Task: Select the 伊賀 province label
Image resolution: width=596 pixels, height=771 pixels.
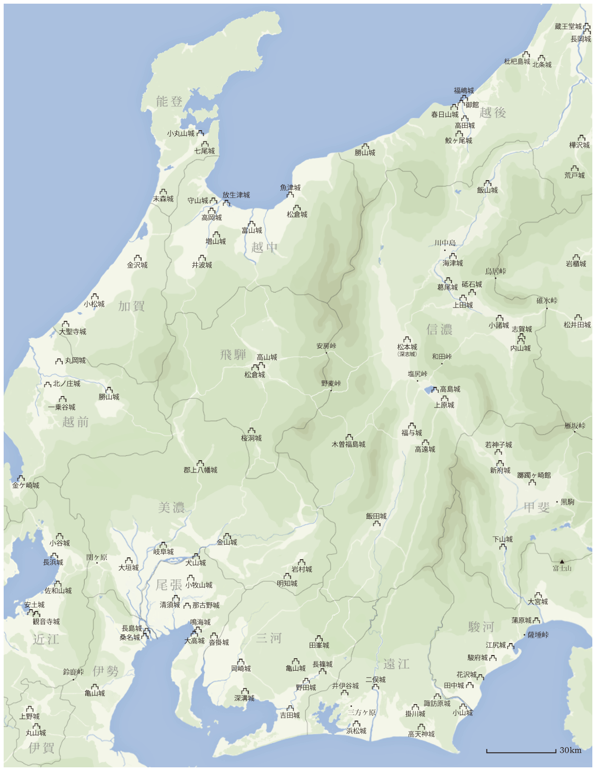Action: (x=41, y=748)
